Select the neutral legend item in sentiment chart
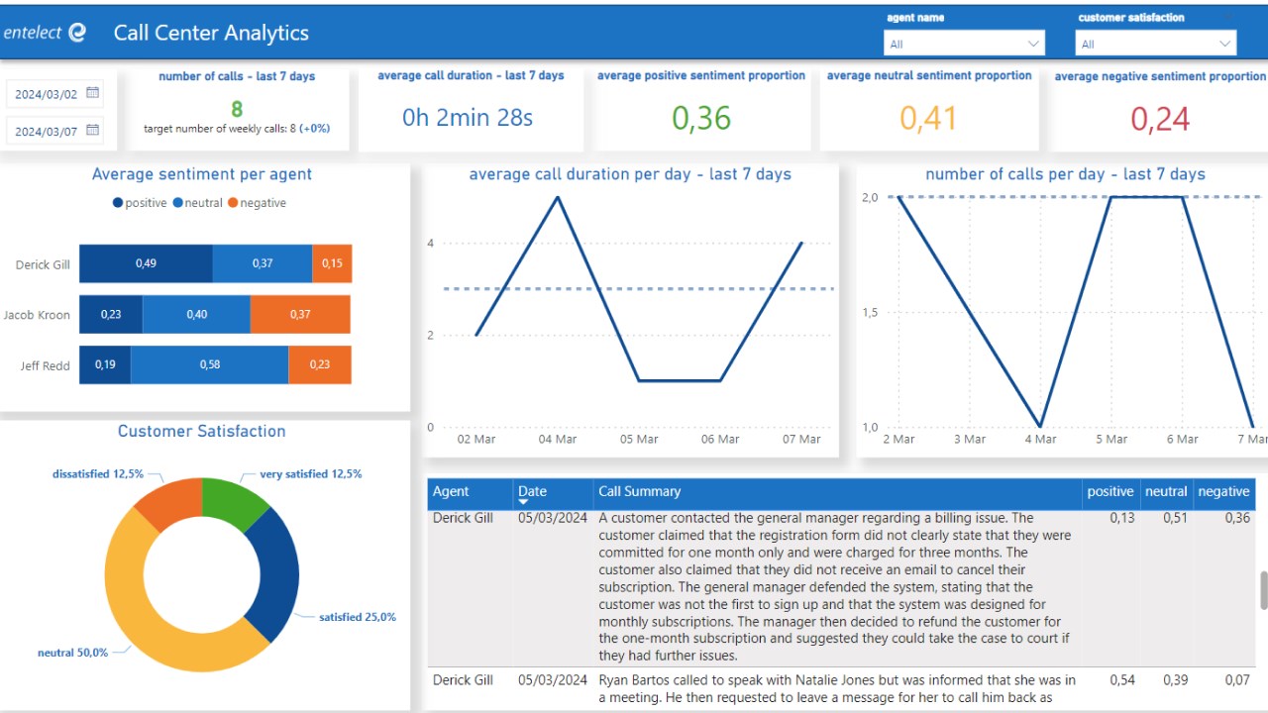Image resolution: width=1268 pixels, height=713 pixels. click(197, 203)
